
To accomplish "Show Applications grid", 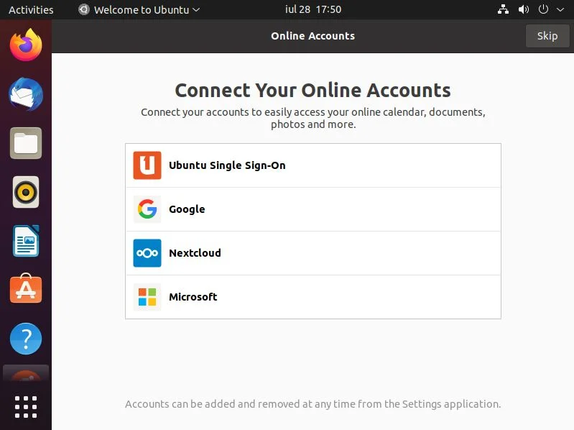I will [26, 406].
